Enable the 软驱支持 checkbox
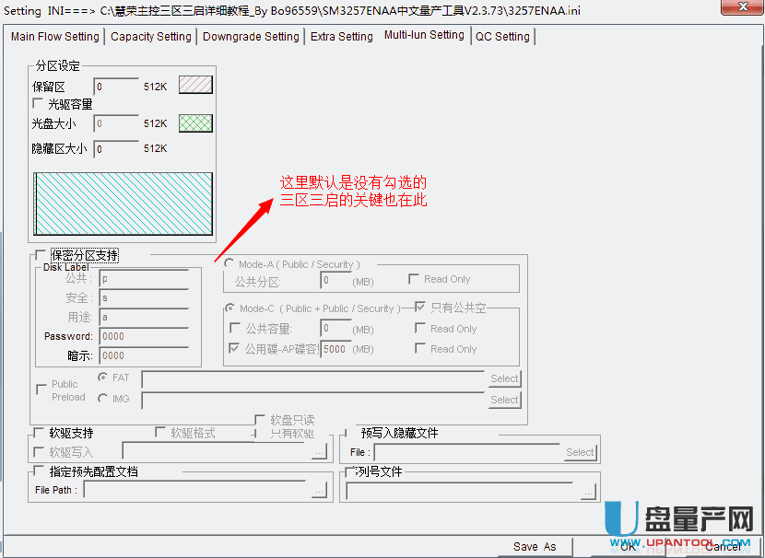The image size is (765, 558). click(x=38, y=433)
